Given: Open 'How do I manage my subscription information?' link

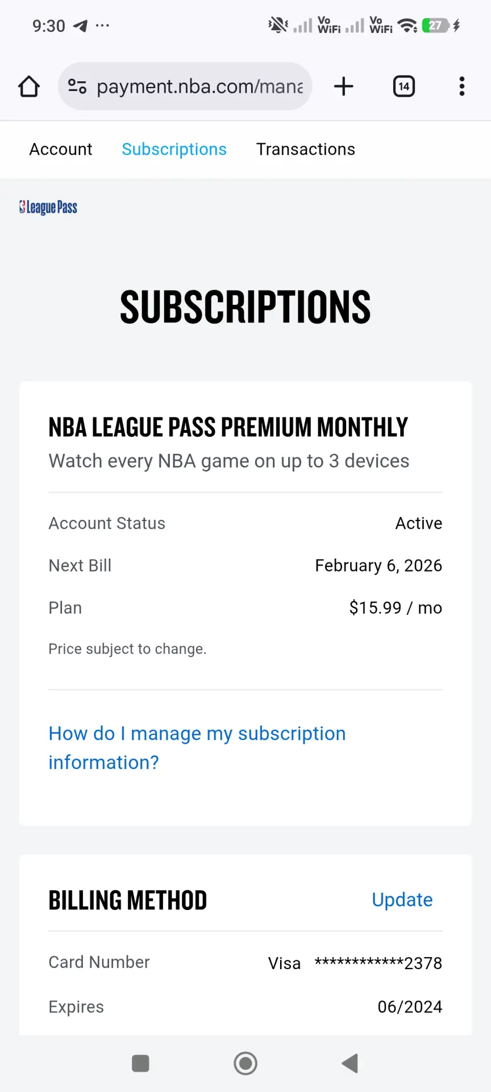Looking at the screenshot, I should [197, 748].
